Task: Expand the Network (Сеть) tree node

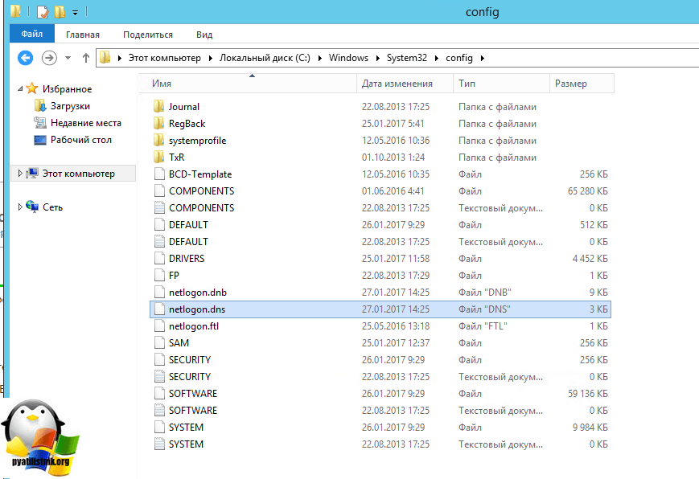Action: click(21, 207)
